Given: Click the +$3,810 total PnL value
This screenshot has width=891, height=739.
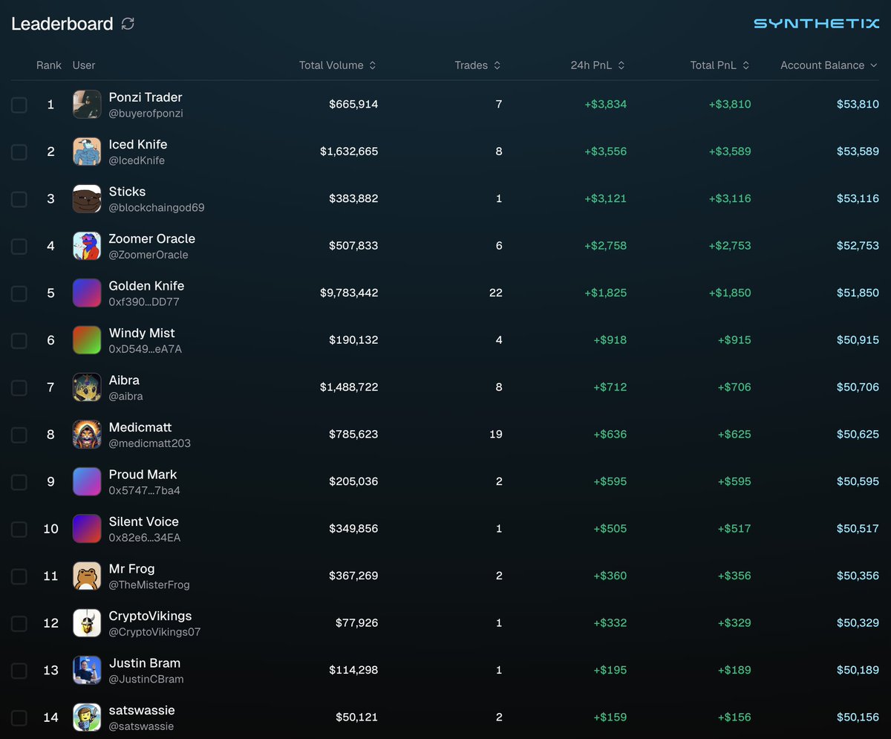Looking at the screenshot, I should point(730,105).
